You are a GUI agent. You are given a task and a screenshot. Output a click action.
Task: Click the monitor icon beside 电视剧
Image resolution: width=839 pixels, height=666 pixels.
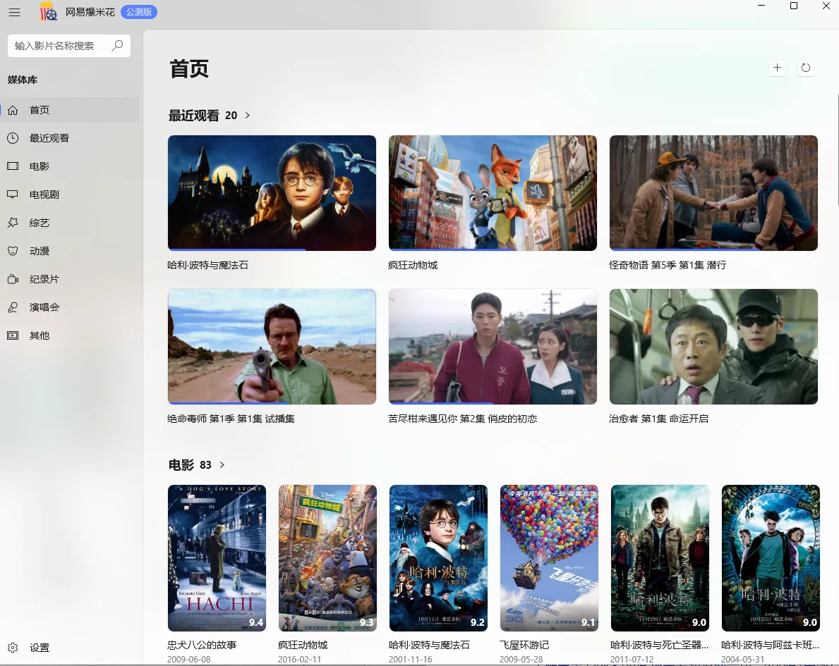13,195
